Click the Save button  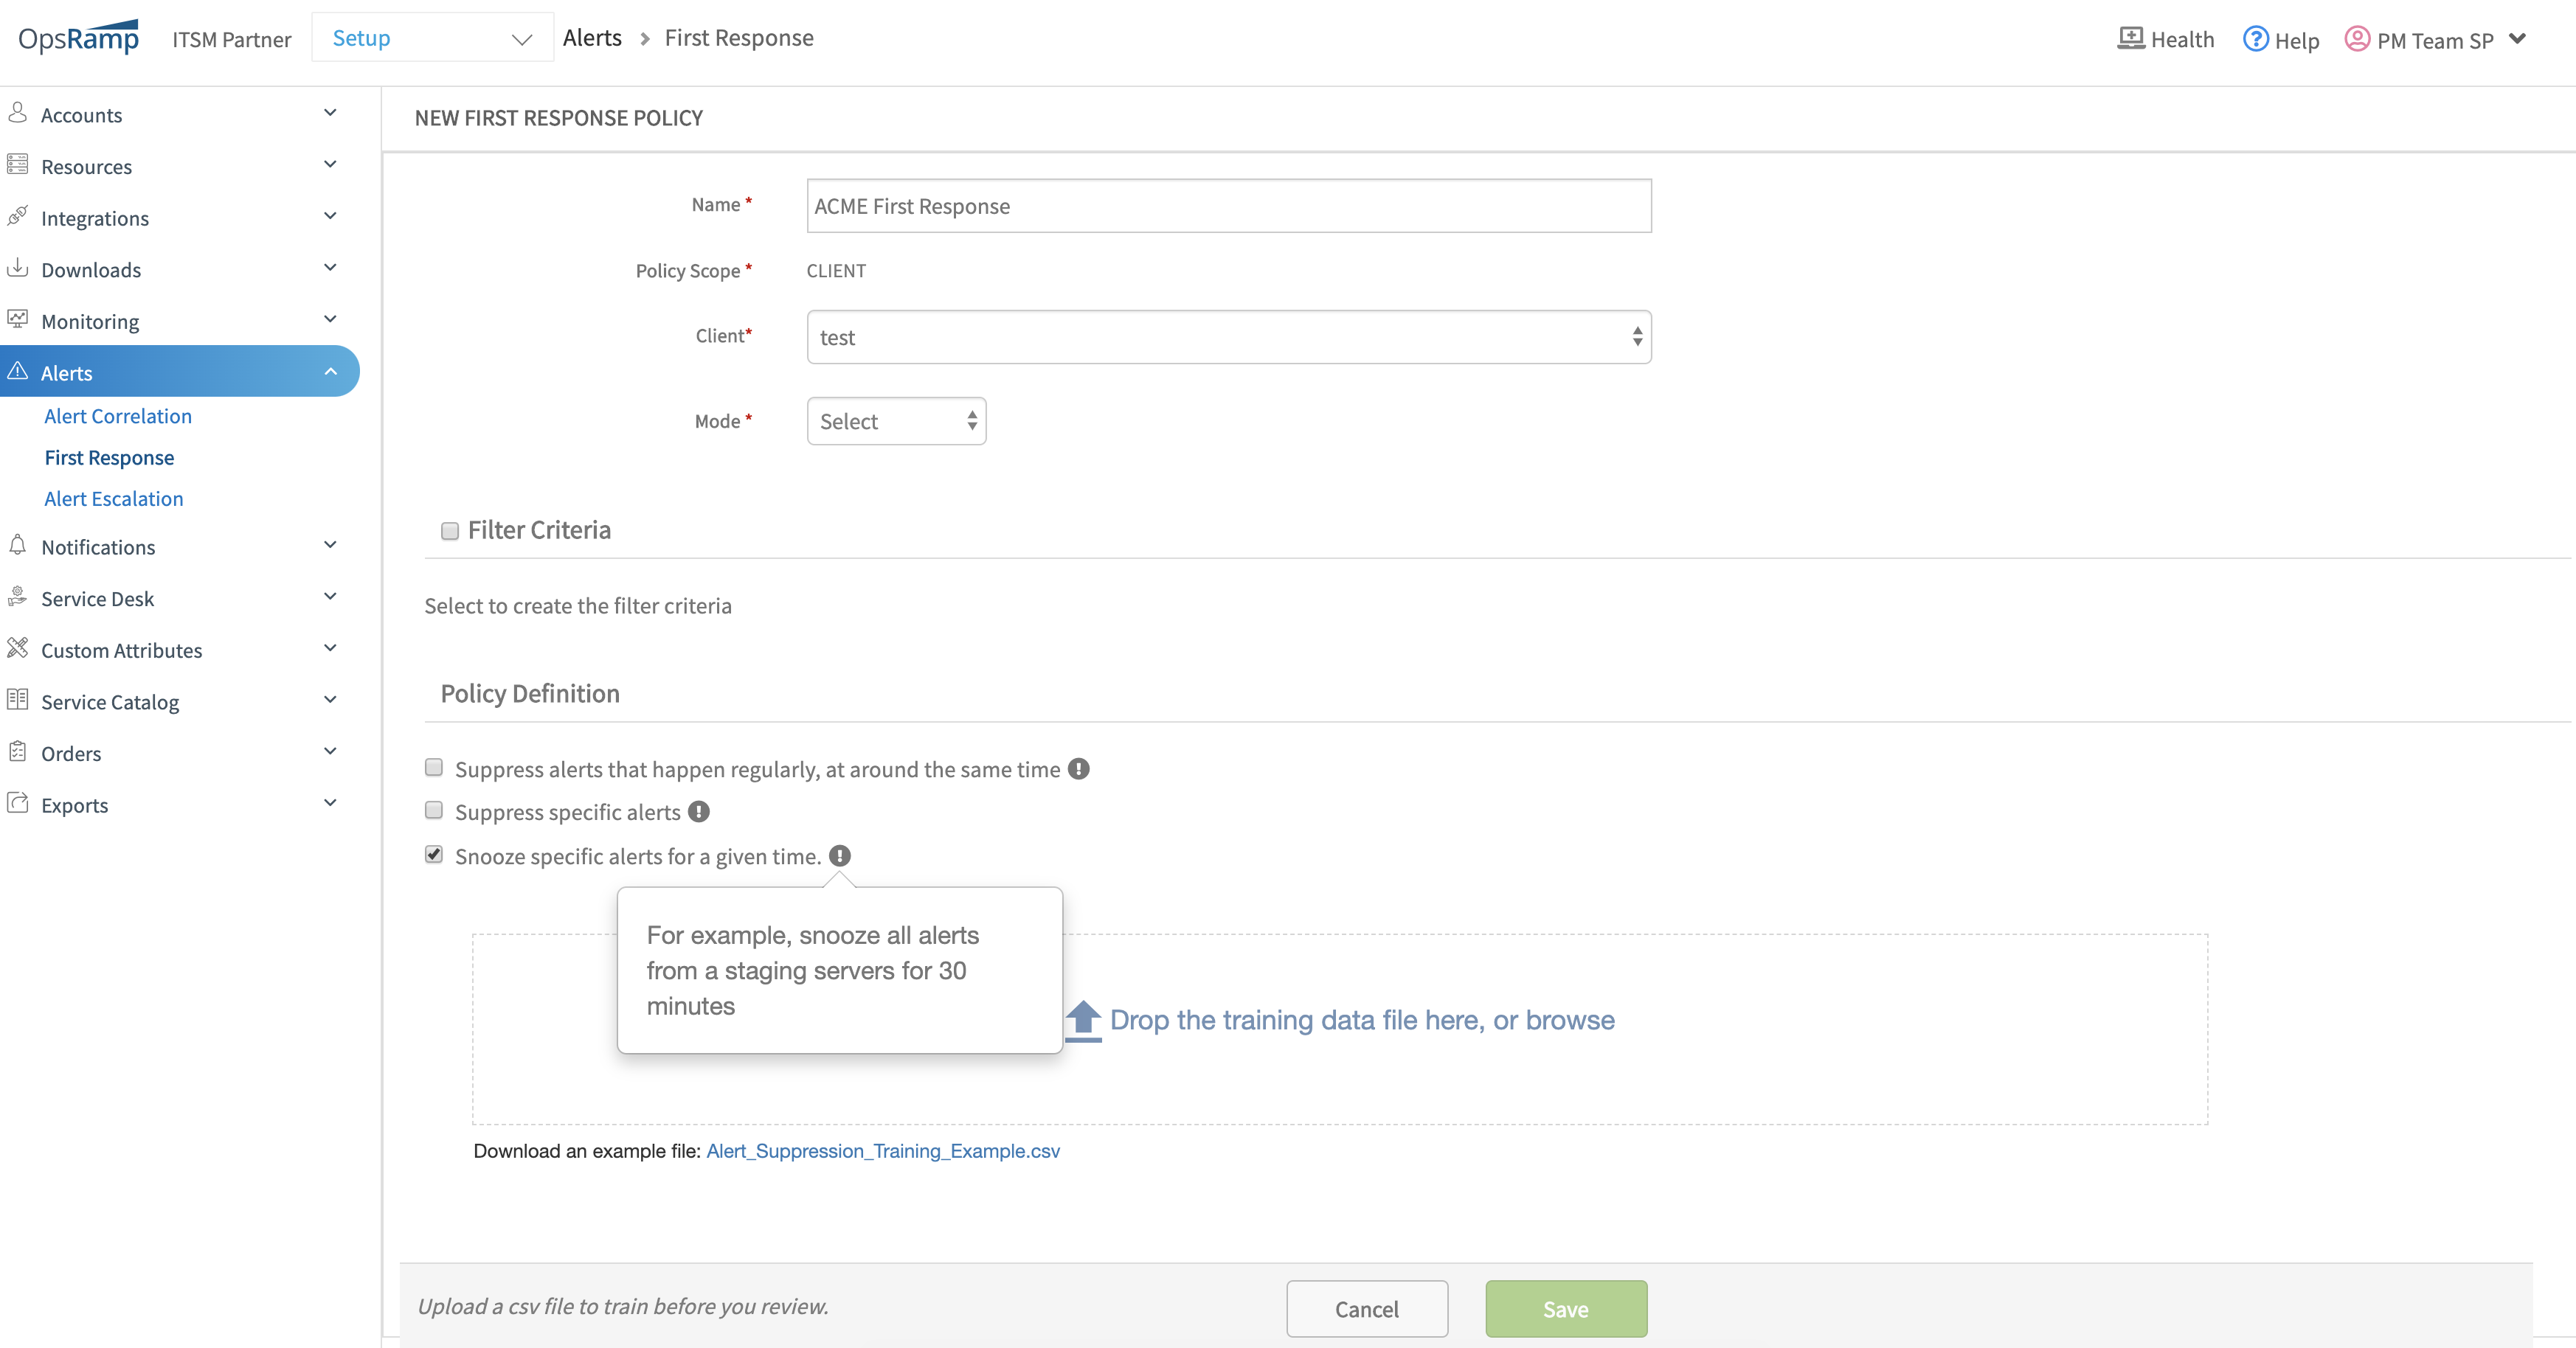(1566, 1308)
